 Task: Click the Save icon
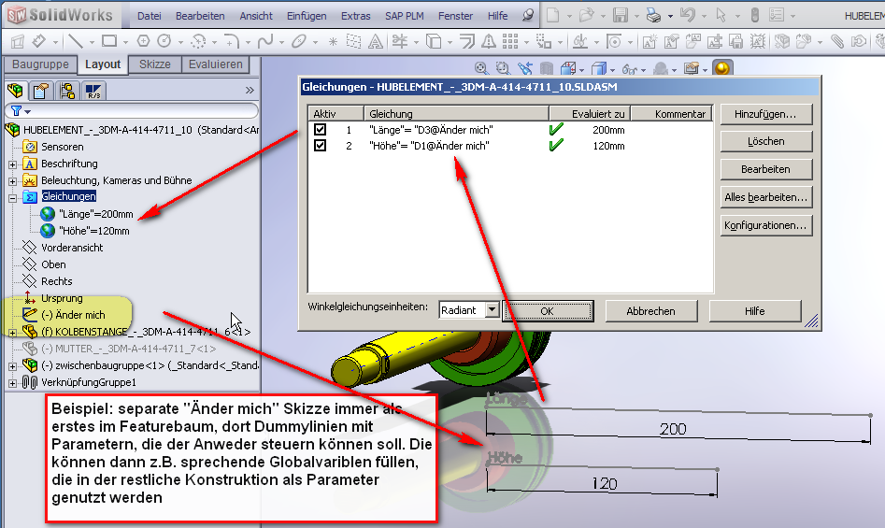point(621,15)
